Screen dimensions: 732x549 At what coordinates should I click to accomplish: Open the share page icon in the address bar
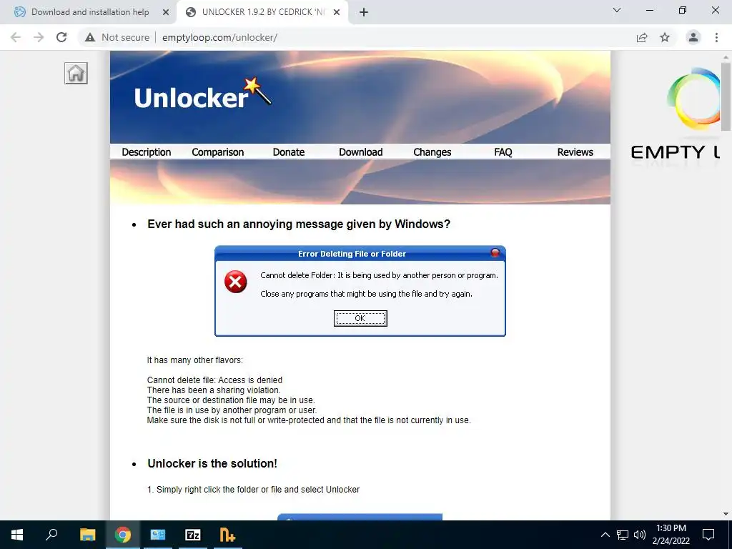click(642, 37)
